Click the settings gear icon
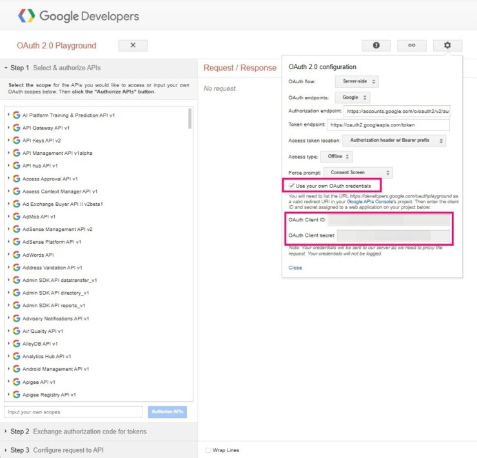The width and height of the screenshot is (477, 458). tap(447, 45)
